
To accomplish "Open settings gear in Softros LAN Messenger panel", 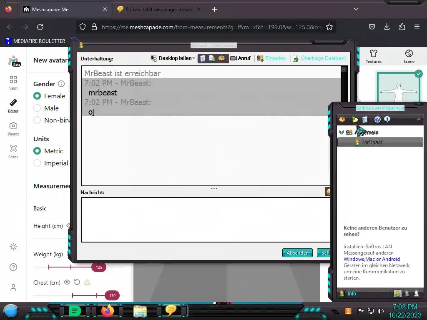I will 342,120.
